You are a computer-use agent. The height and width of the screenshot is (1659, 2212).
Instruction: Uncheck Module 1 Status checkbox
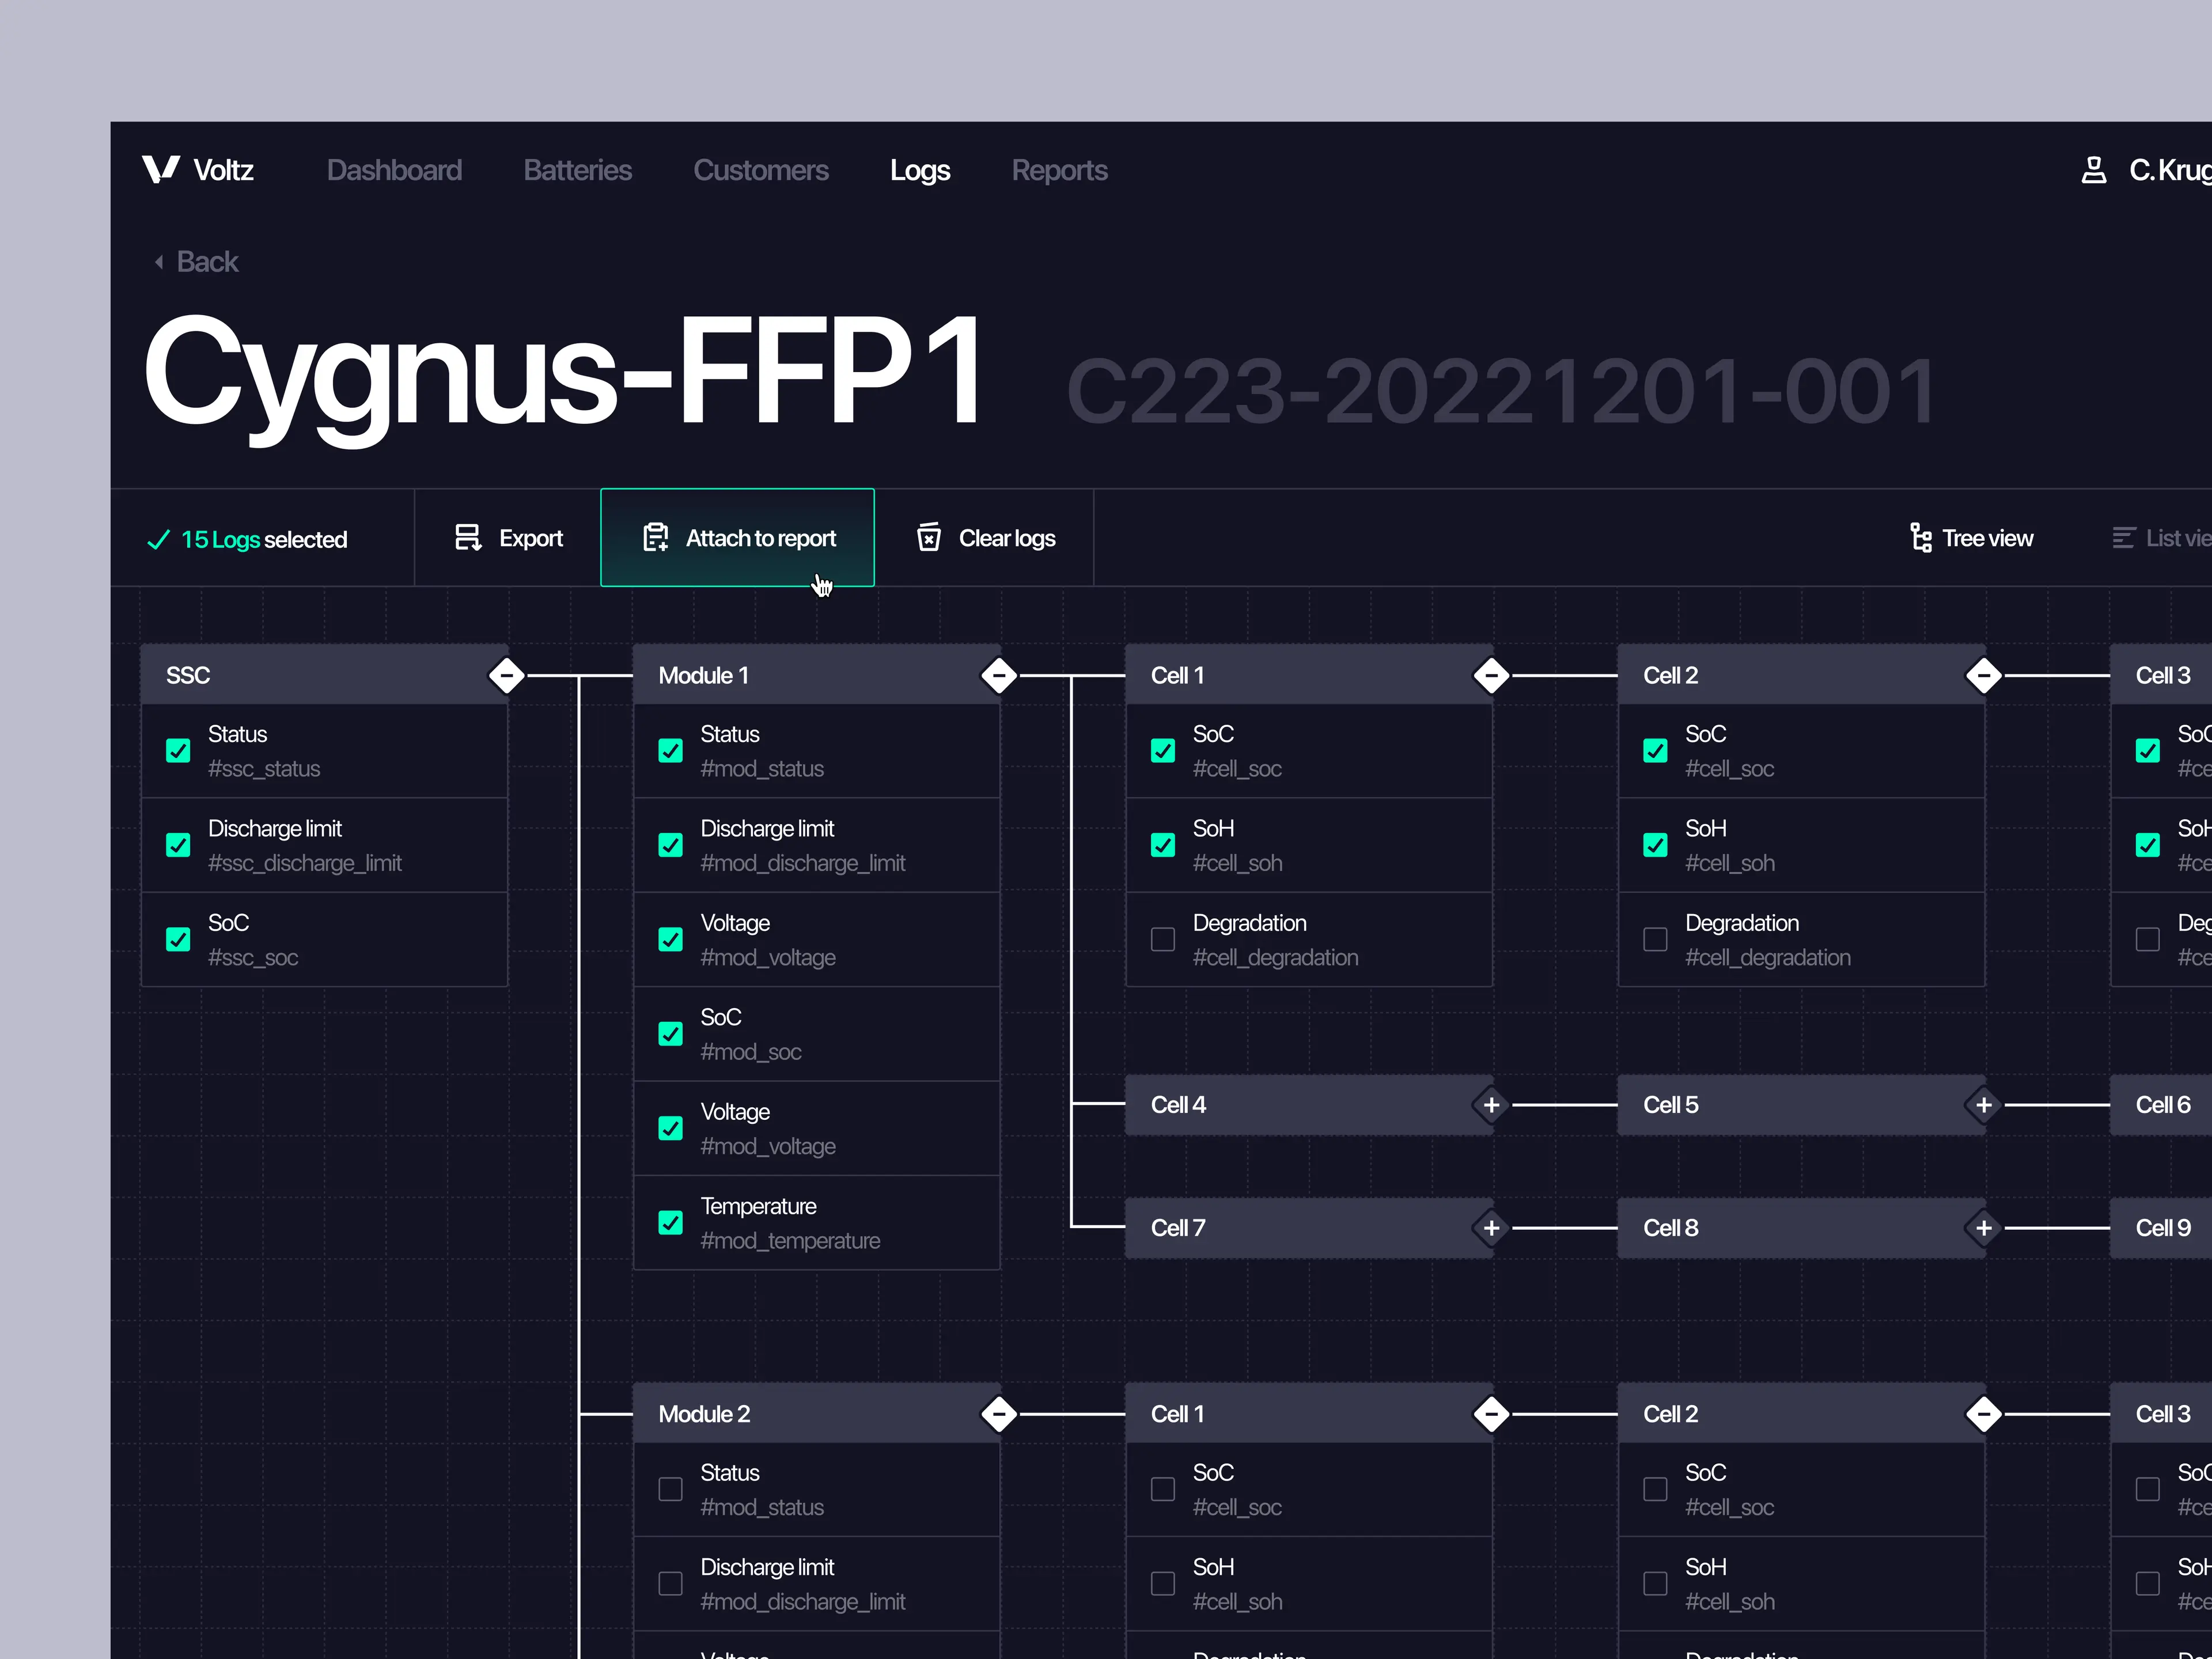coord(670,751)
